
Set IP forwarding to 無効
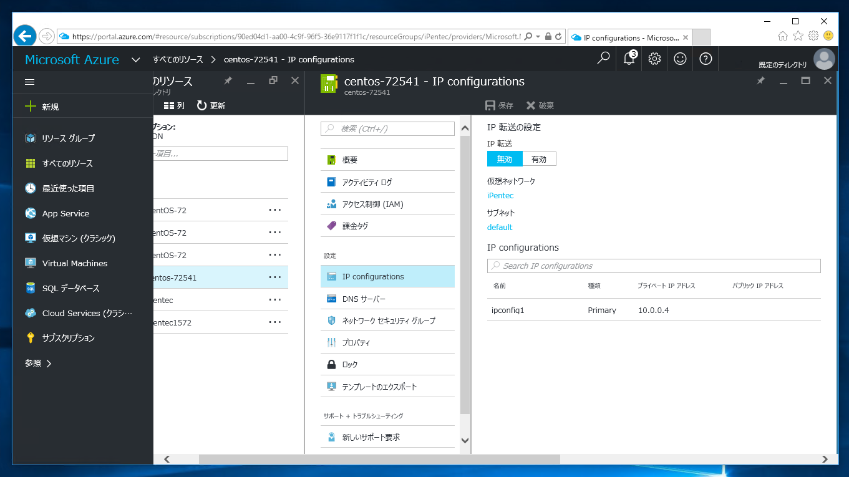pos(504,158)
